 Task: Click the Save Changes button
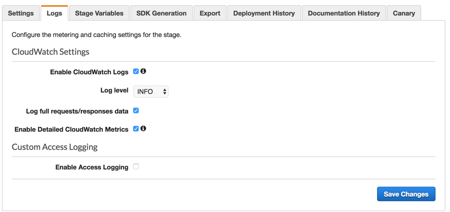pos(406,194)
